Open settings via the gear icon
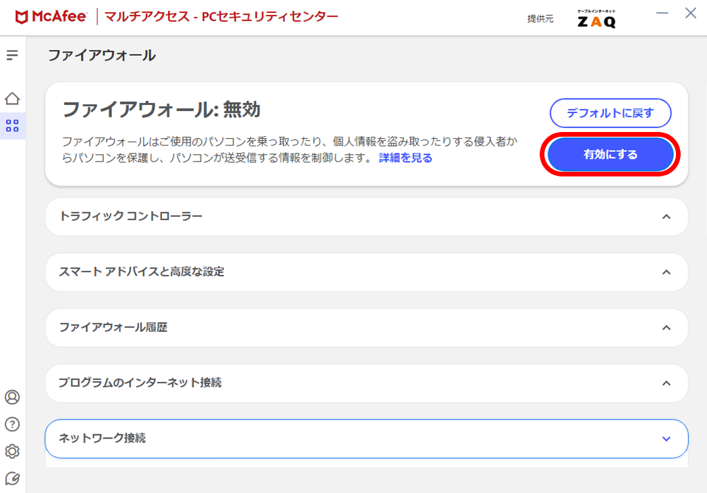 tap(12, 451)
